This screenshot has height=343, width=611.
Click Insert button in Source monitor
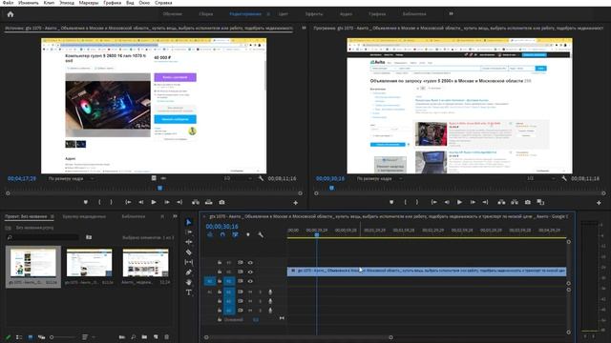[x=196, y=202]
